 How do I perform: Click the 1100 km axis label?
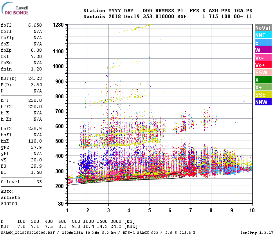tap(58, 51)
